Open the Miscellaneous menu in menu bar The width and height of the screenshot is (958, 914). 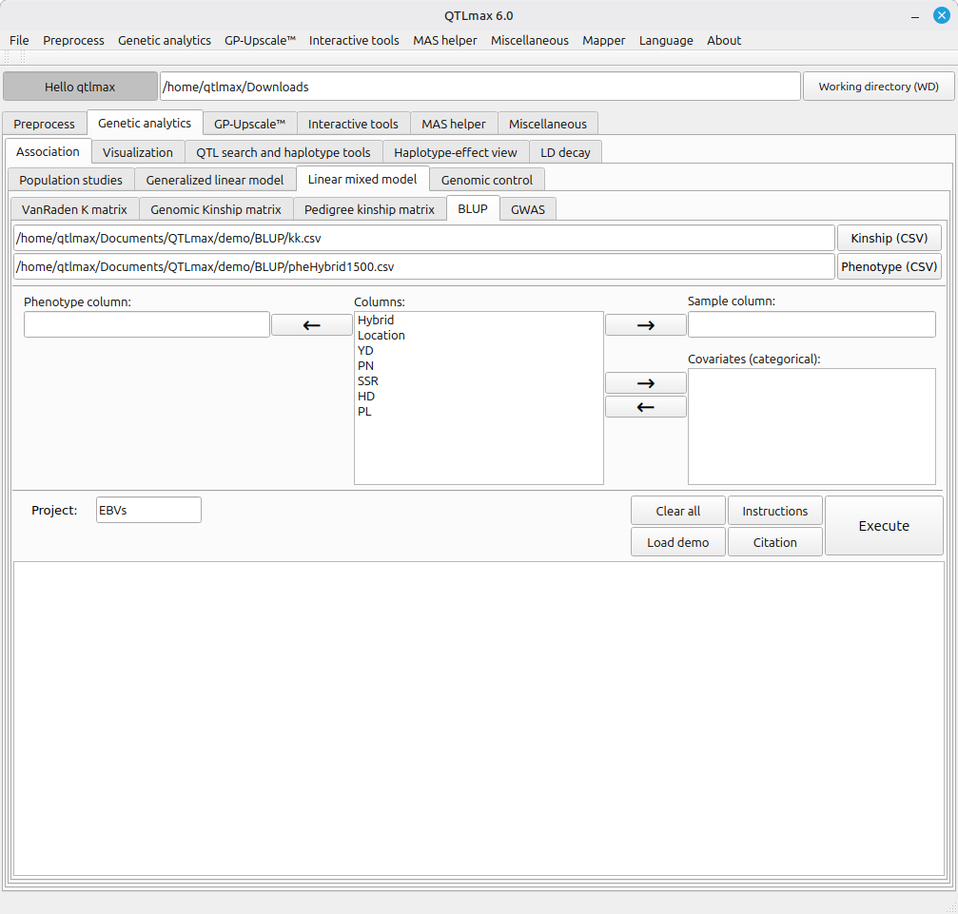pos(529,40)
